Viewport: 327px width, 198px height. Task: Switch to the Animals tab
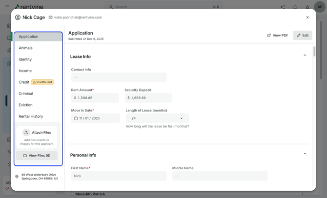point(26,48)
